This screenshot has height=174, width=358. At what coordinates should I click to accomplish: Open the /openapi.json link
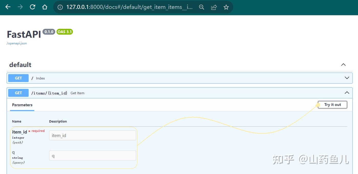point(16,43)
